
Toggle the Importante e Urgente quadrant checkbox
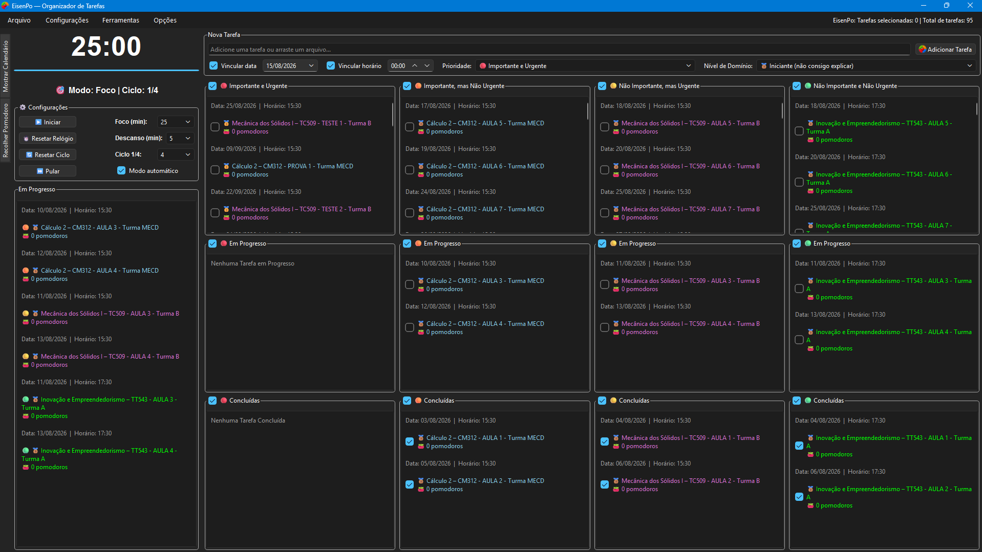click(x=212, y=86)
